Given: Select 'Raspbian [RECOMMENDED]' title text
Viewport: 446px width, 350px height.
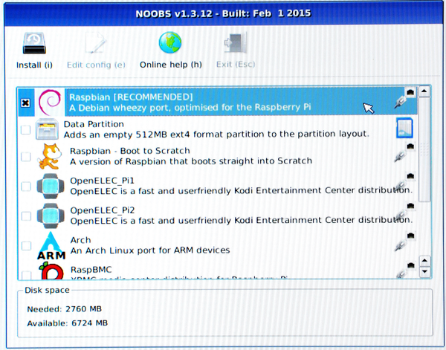Looking at the screenshot, I should tap(131, 97).
